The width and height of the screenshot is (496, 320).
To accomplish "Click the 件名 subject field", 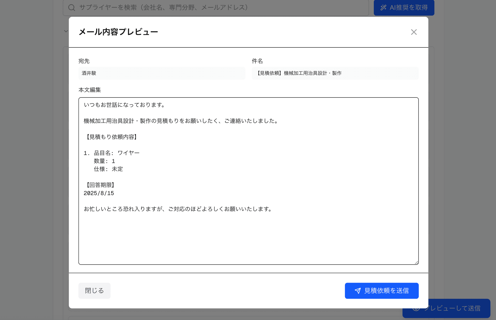I will pos(335,73).
